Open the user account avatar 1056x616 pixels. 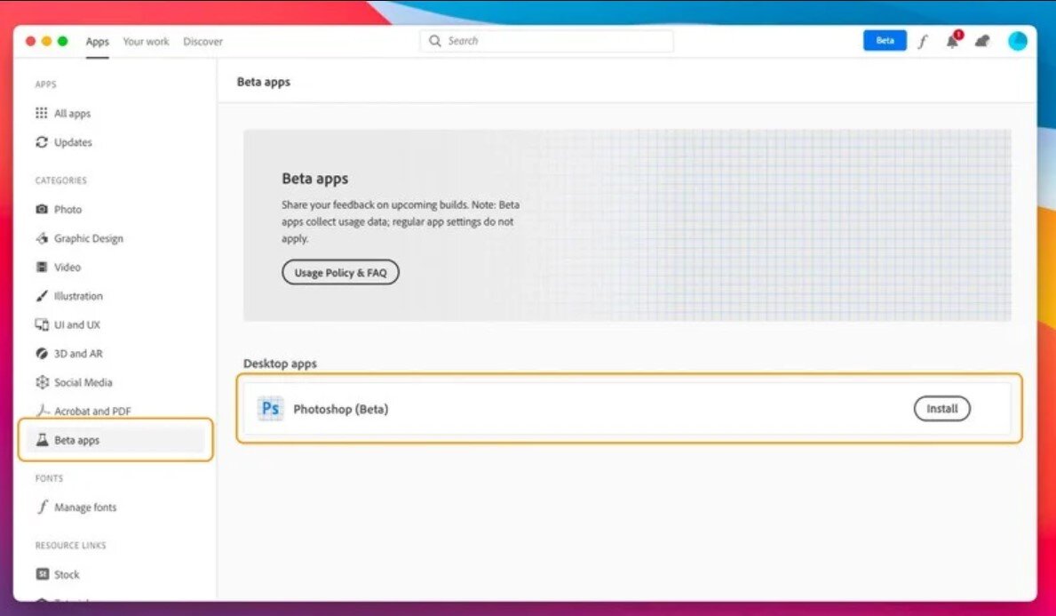click(1018, 40)
